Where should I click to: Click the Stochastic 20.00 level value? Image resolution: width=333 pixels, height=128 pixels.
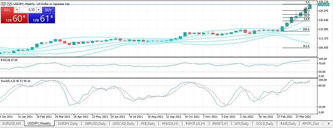(x=323, y=107)
